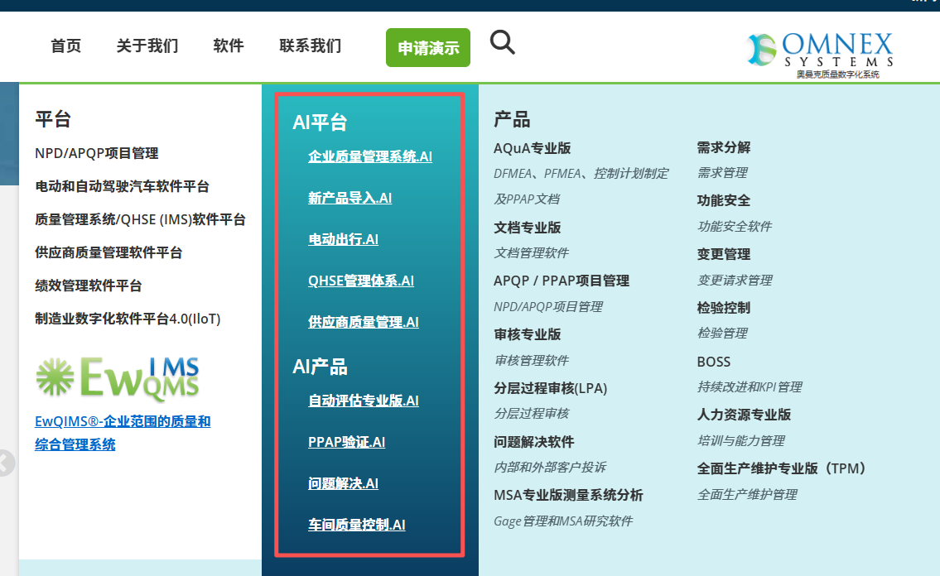Screen dimensions: 940x576
Task: Open PPAP验证.AI link
Action: point(346,442)
